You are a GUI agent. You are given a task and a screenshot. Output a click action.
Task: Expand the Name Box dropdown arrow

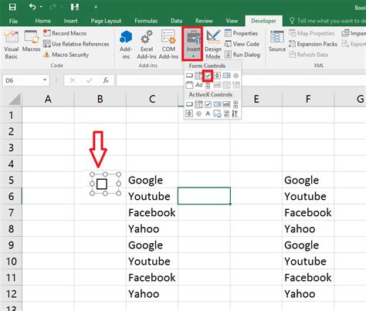point(45,80)
